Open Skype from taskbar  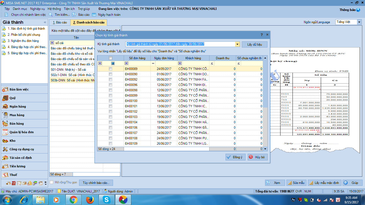click(107, 200)
